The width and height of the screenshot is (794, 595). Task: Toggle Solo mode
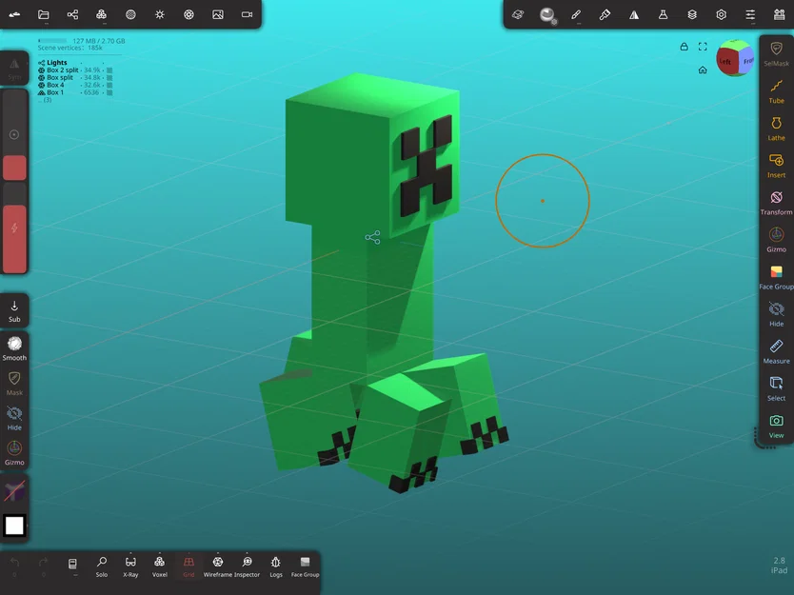(x=101, y=566)
